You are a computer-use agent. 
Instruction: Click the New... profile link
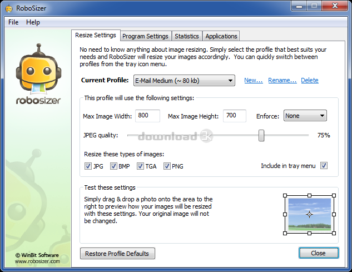pos(253,80)
